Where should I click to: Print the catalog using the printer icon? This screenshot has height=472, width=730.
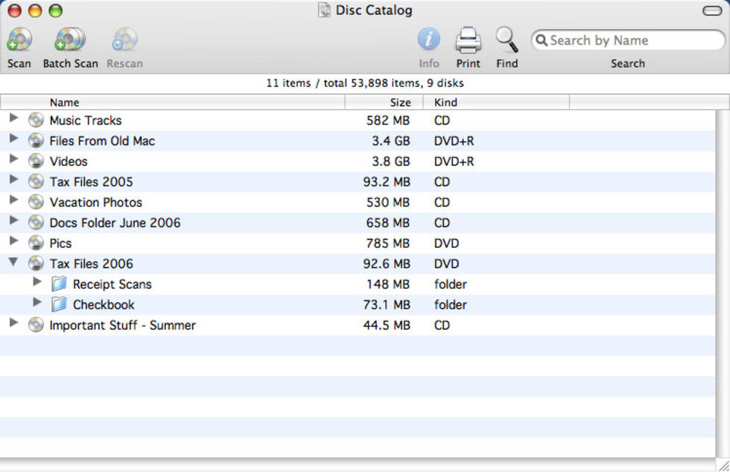click(x=468, y=40)
